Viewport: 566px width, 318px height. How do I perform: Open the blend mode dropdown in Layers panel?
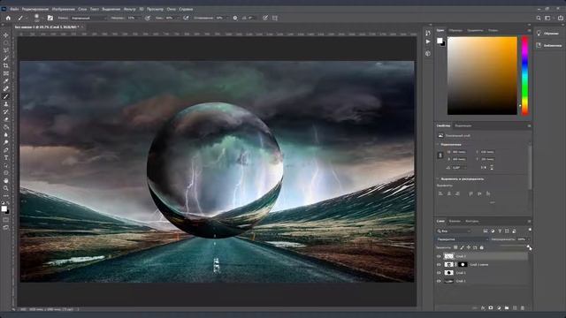[x=463, y=239]
